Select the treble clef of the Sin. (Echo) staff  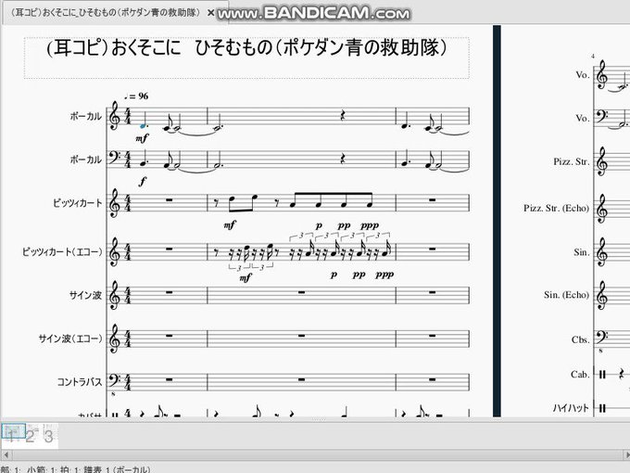[x=601, y=295]
